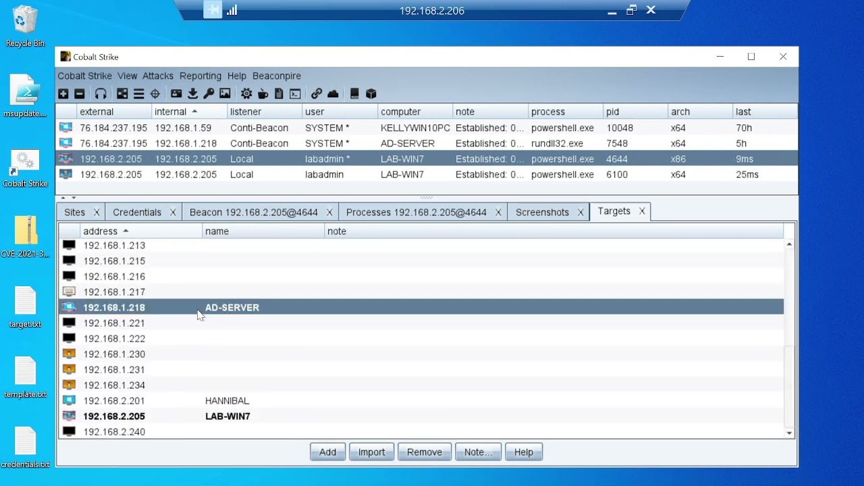Open the Cobalt Strike menu

pyautogui.click(x=84, y=76)
